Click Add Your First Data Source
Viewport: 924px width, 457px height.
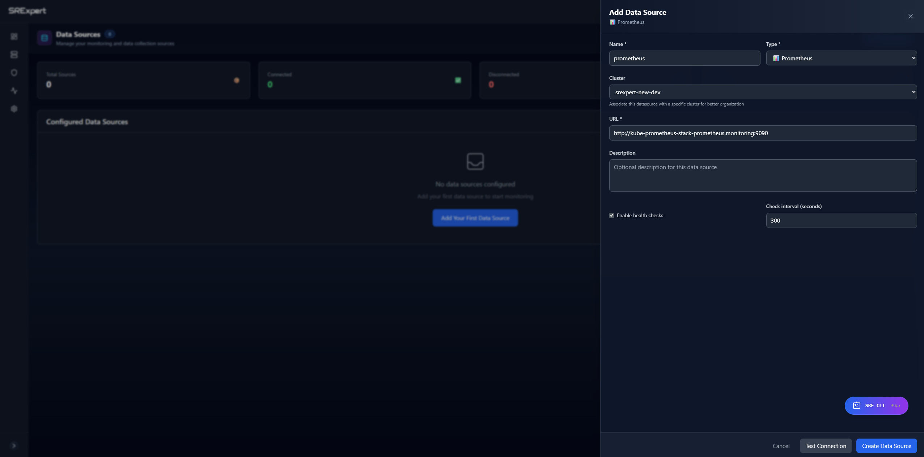(x=475, y=218)
